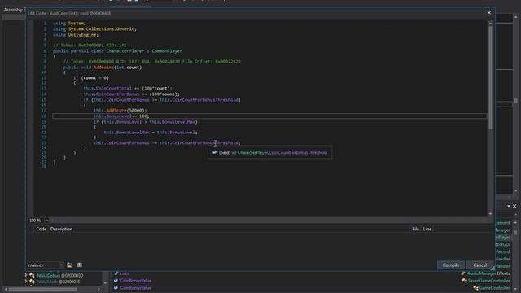Screen dimensions: 521x293
Task: Click the assembly tree scroll left arrow
Action: (6, 290)
